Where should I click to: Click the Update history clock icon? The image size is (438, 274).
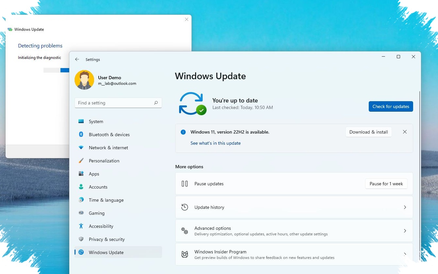pyautogui.click(x=185, y=207)
